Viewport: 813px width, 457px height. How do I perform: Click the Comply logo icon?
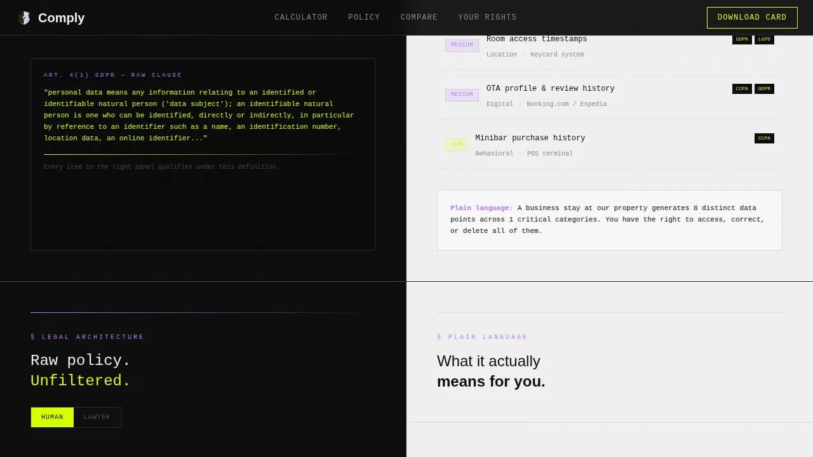[25, 17]
